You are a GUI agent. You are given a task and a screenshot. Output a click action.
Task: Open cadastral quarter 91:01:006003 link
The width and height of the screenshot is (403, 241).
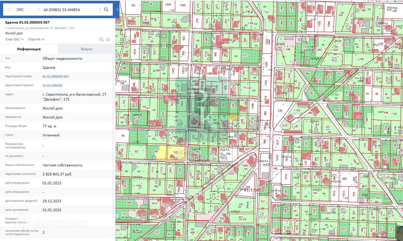click(52, 85)
